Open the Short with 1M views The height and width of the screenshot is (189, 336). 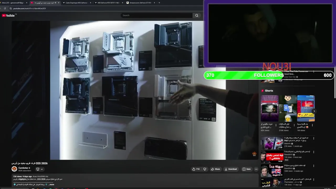pos(306,108)
